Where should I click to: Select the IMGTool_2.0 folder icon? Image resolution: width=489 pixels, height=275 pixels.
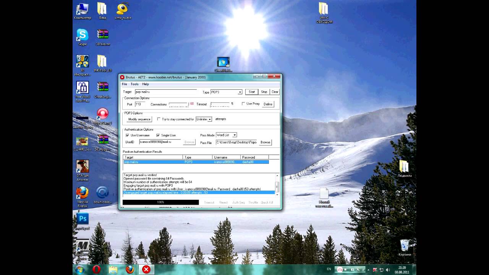(102, 63)
